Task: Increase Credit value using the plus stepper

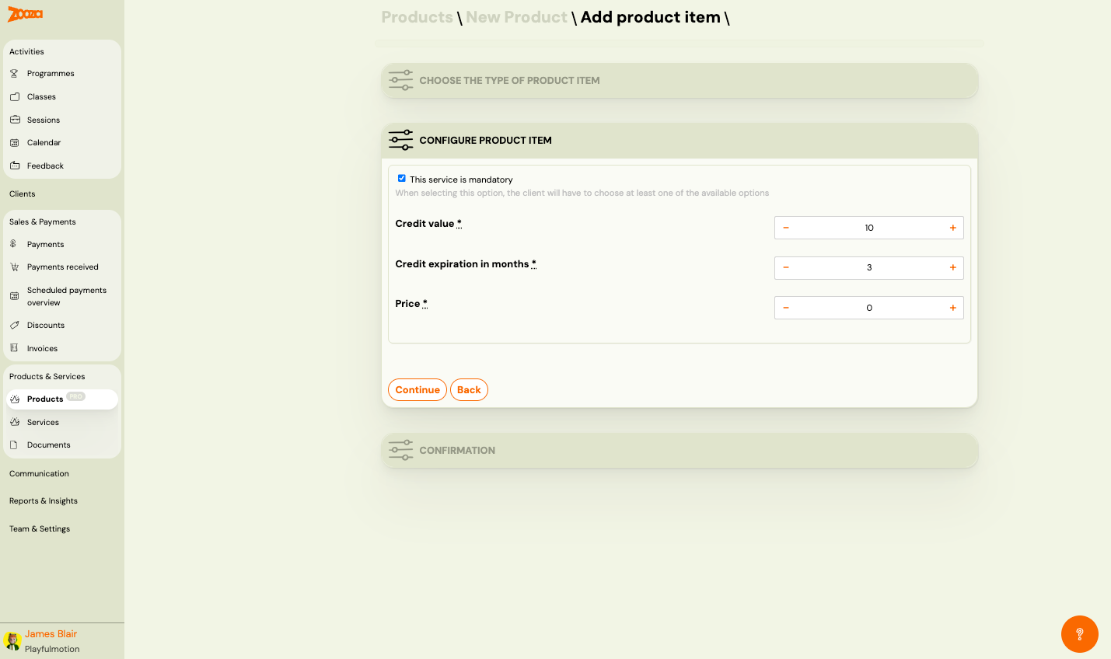Action: pyautogui.click(x=952, y=227)
